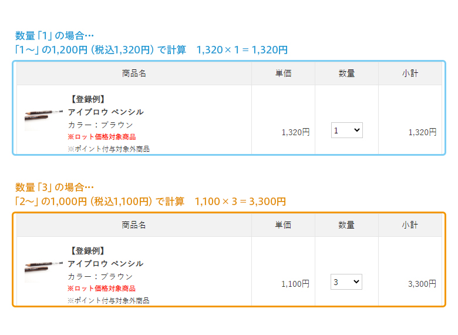This screenshot has height=335, width=458.
Task: Click アイブロウ ペンシル name in orange-bordered table
Action: pos(106,263)
